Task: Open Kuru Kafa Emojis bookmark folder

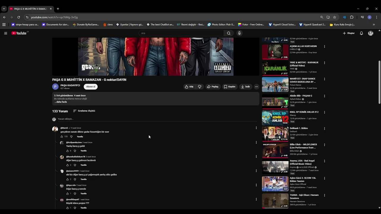Action: (x=342, y=25)
